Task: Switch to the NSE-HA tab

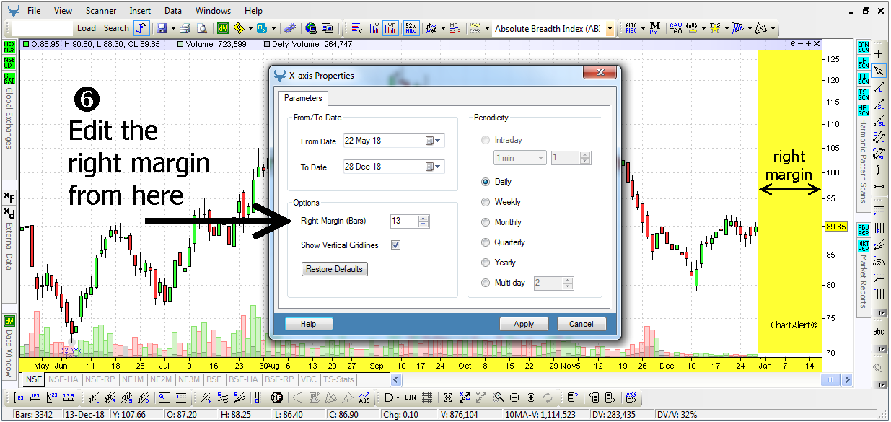Action: click(x=63, y=379)
